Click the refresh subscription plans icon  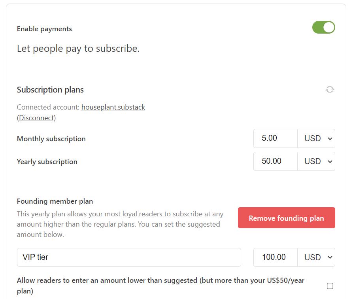click(x=330, y=89)
